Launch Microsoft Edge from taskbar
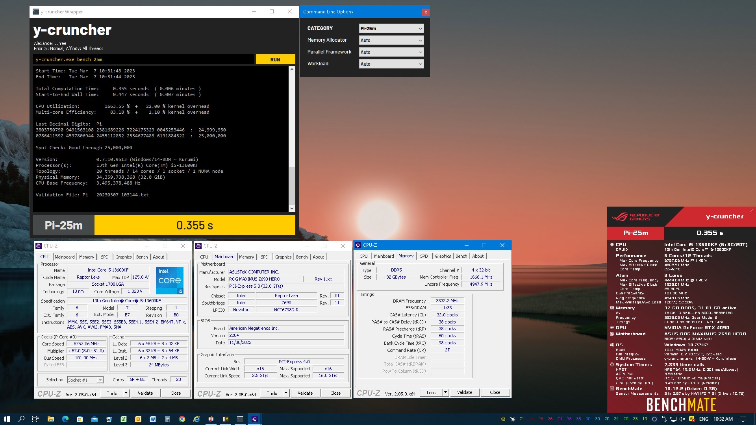Image resolution: width=756 pixels, height=425 pixels. pyautogui.click(x=65, y=419)
